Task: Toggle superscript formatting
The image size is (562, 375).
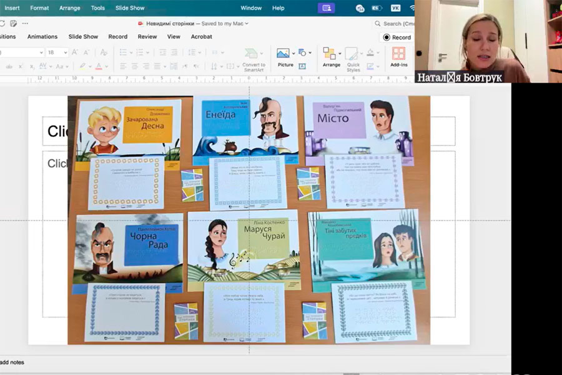Action: click(x=21, y=66)
